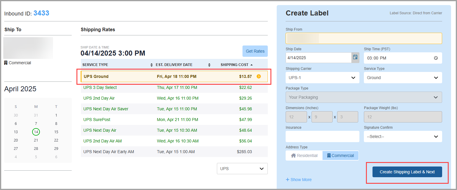Click the dimension field showing 3

pos(348,117)
